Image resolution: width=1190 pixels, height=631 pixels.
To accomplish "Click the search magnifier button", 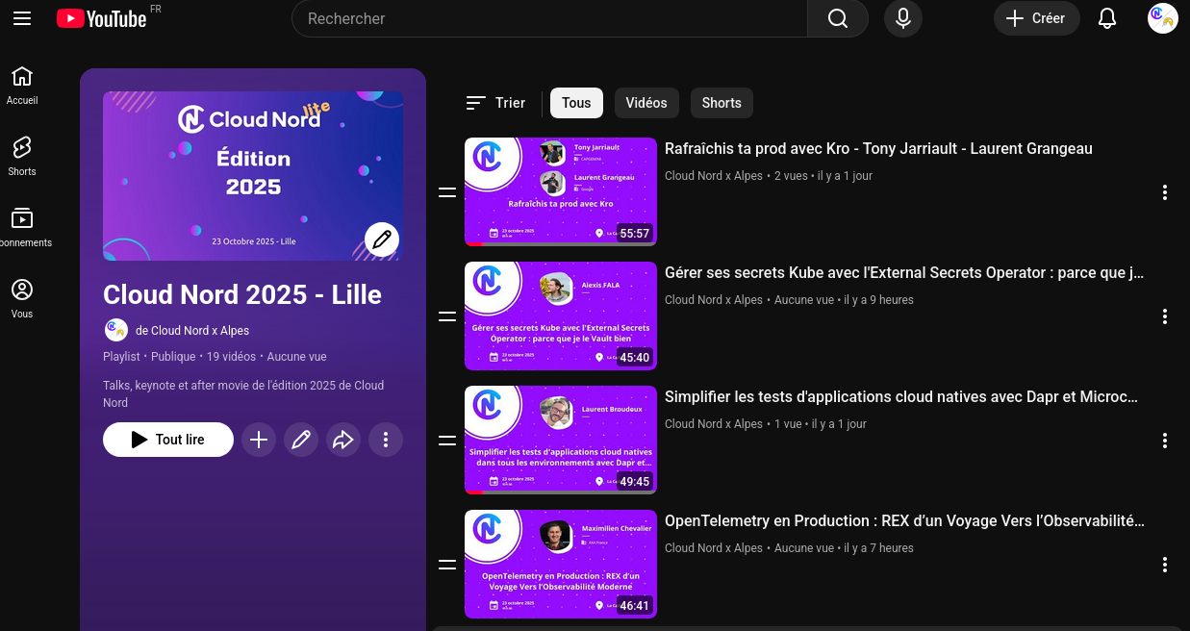I will [837, 18].
